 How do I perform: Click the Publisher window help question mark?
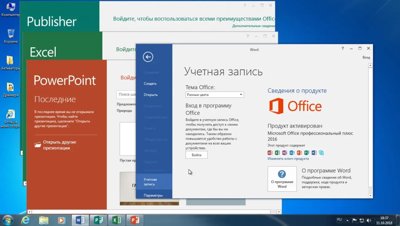[245, 5]
